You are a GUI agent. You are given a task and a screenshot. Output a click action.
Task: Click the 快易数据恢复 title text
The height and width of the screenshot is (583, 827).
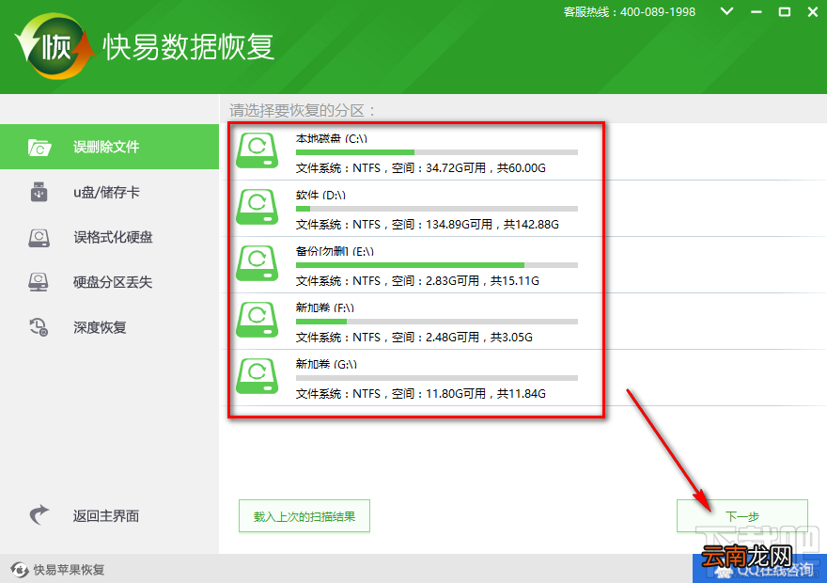(x=188, y=47)
